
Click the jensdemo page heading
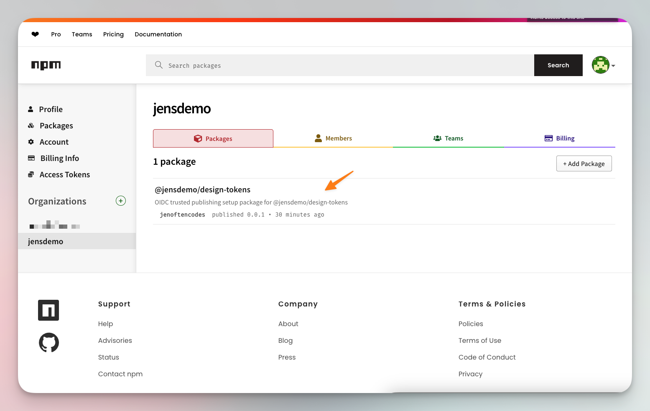[182, 108]
